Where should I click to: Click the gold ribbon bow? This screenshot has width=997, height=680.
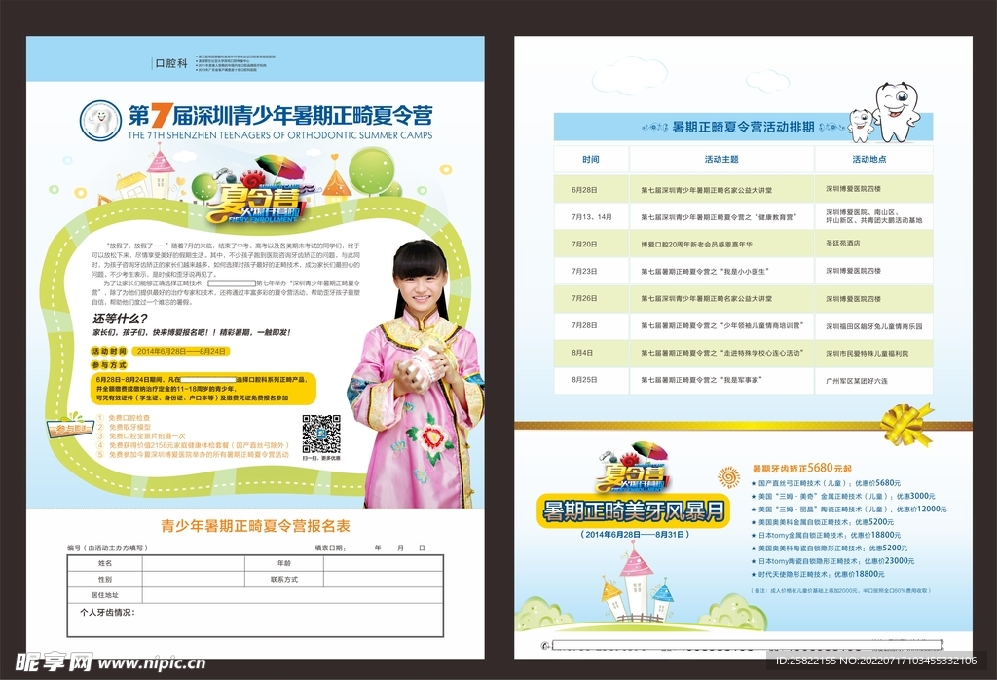point(905,425)
